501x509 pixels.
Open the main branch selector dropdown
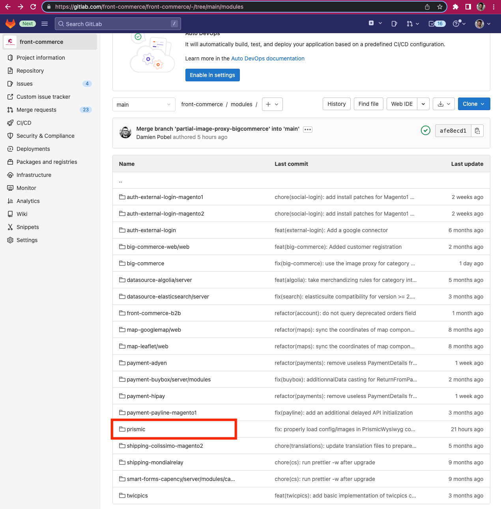[x=144, y=104]
